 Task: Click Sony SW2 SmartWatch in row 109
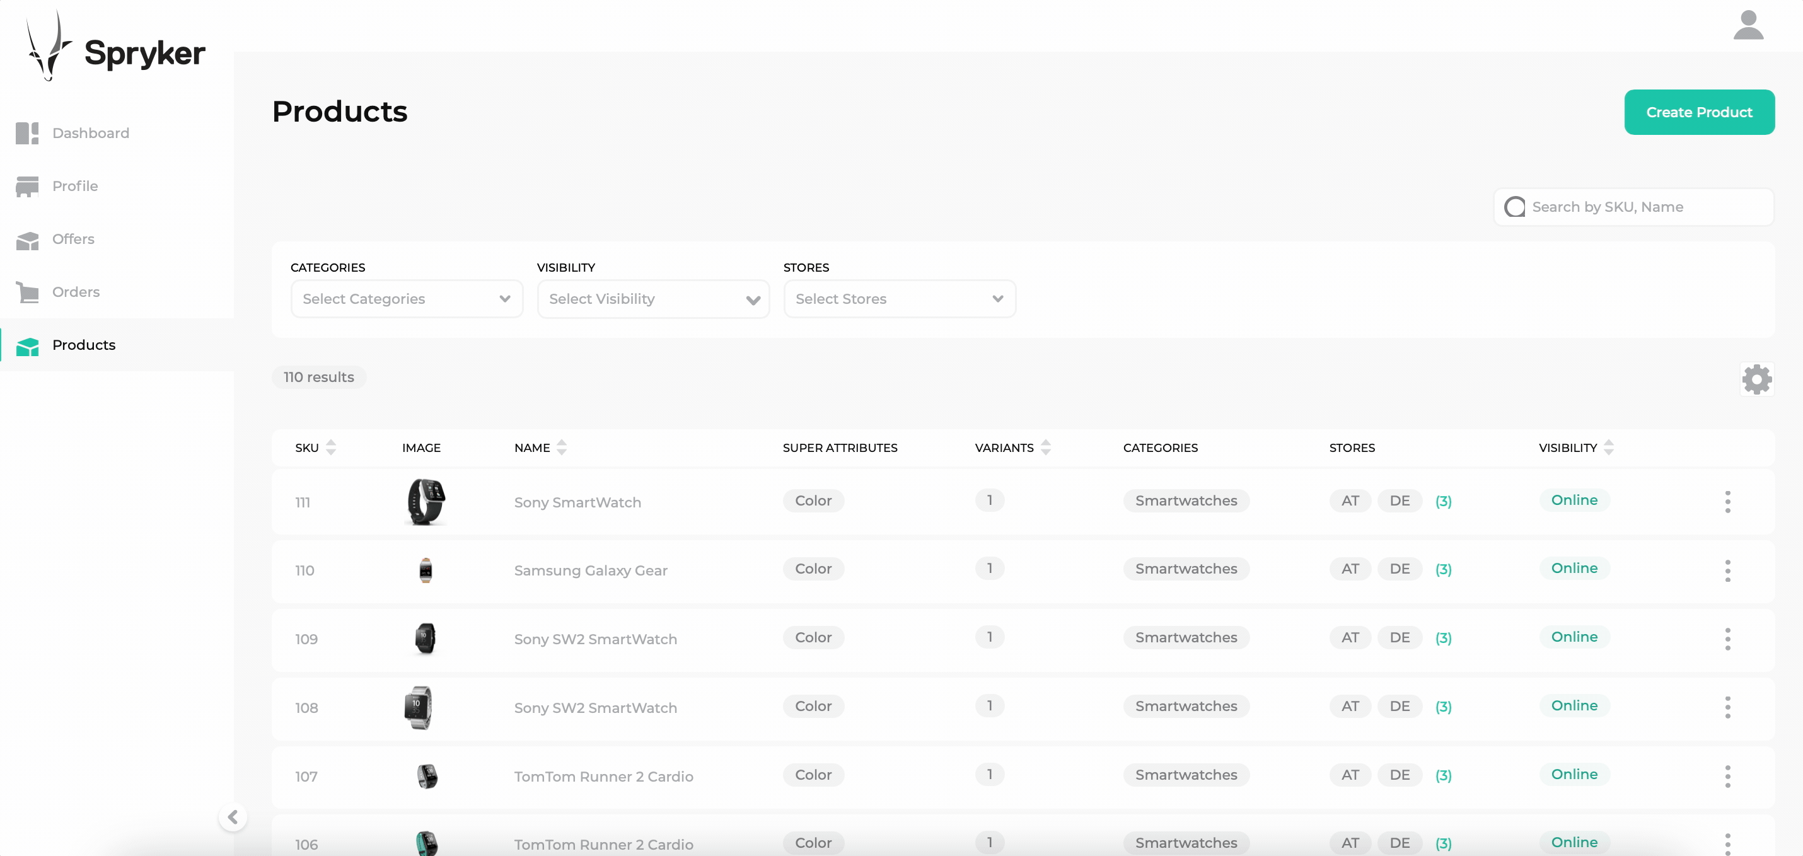tap(595, 639)
